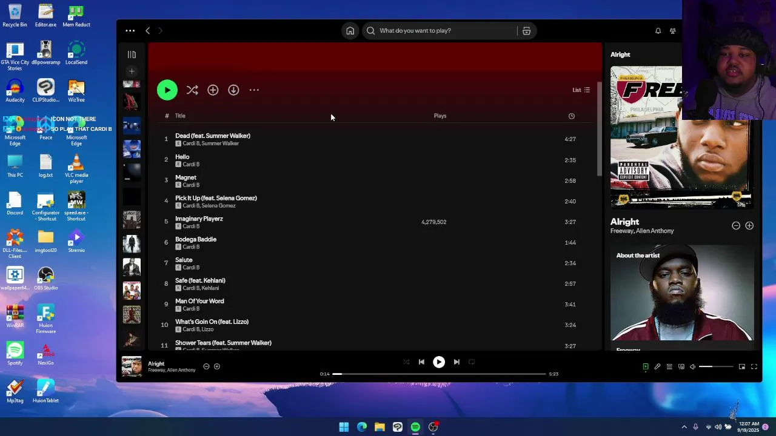Open Microsoft Edge on the taskbar
The width and height of the screenshot is (776, 436).
[x=362, y=427]
